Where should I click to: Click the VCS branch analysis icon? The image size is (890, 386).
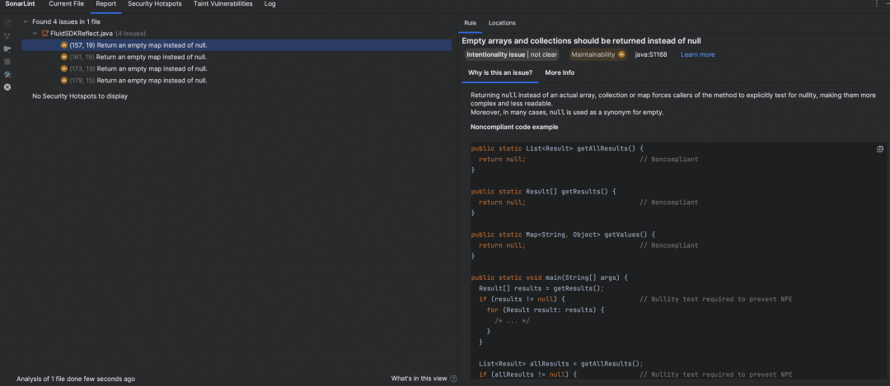pyautogui.click(x=7, y=36)
